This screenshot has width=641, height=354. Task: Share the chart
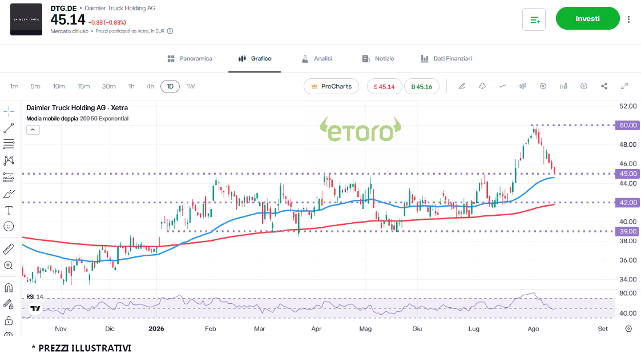[604, 86]
